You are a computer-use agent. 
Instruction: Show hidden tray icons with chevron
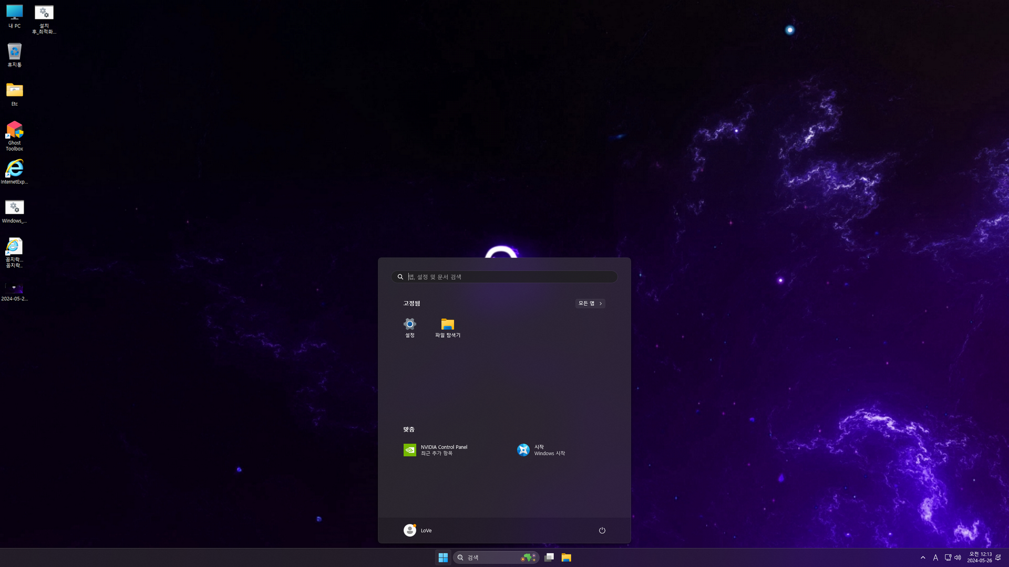click(x=923, y=558)
